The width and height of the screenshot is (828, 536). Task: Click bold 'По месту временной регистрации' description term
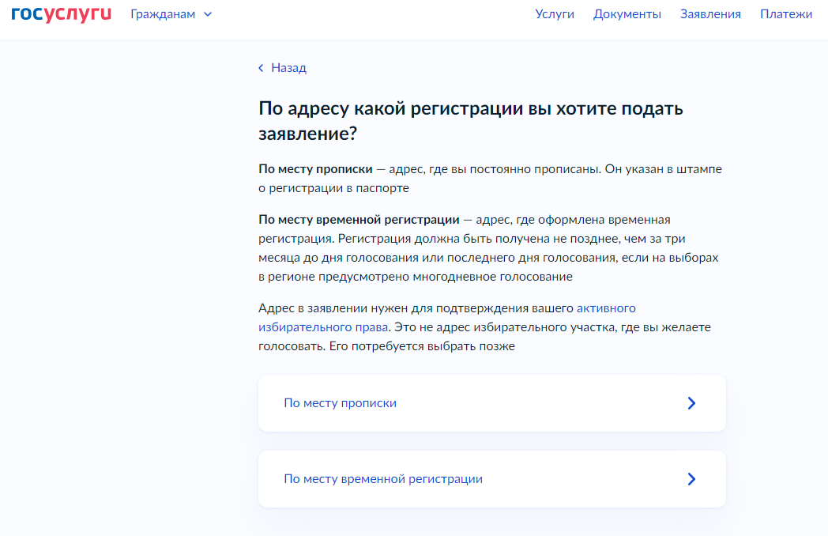[x=359, y=220]
